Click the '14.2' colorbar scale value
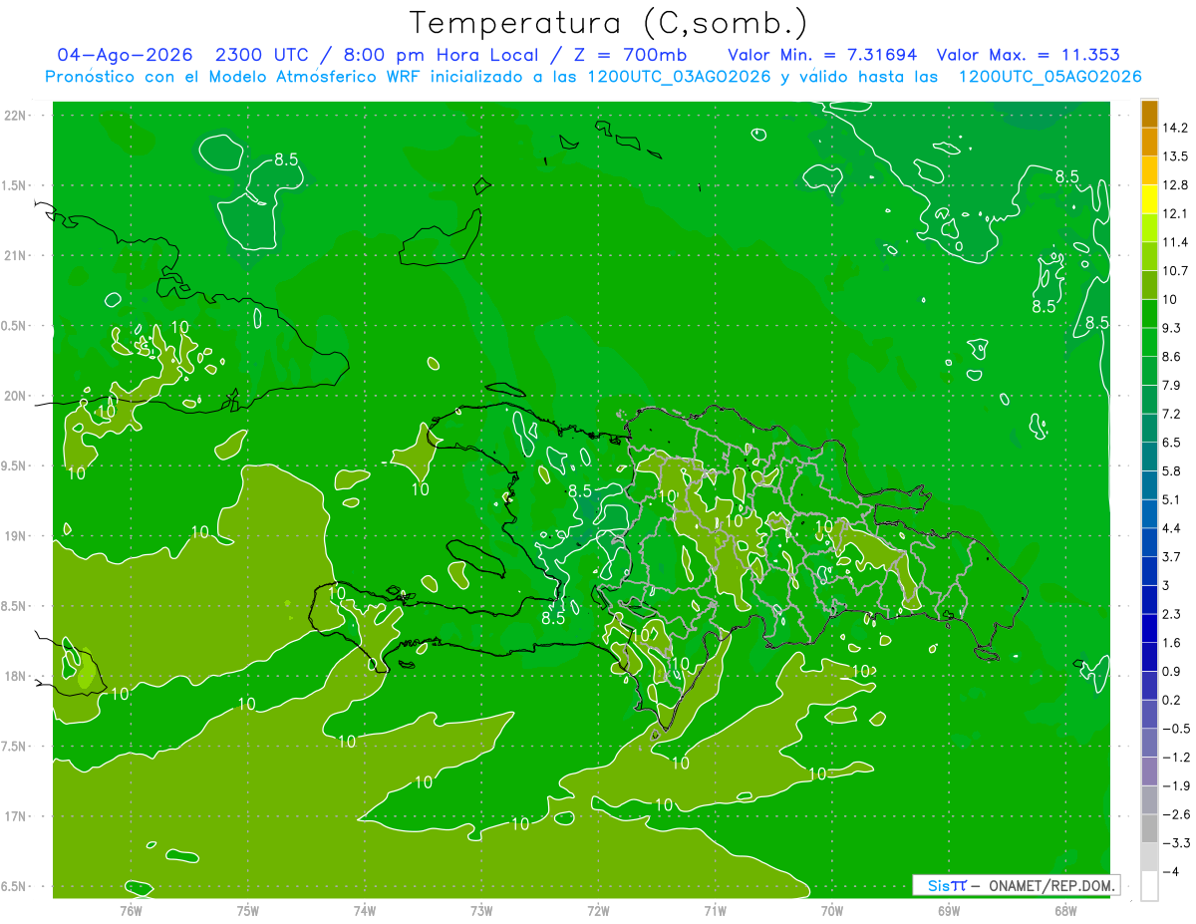 pos(1175,128)
